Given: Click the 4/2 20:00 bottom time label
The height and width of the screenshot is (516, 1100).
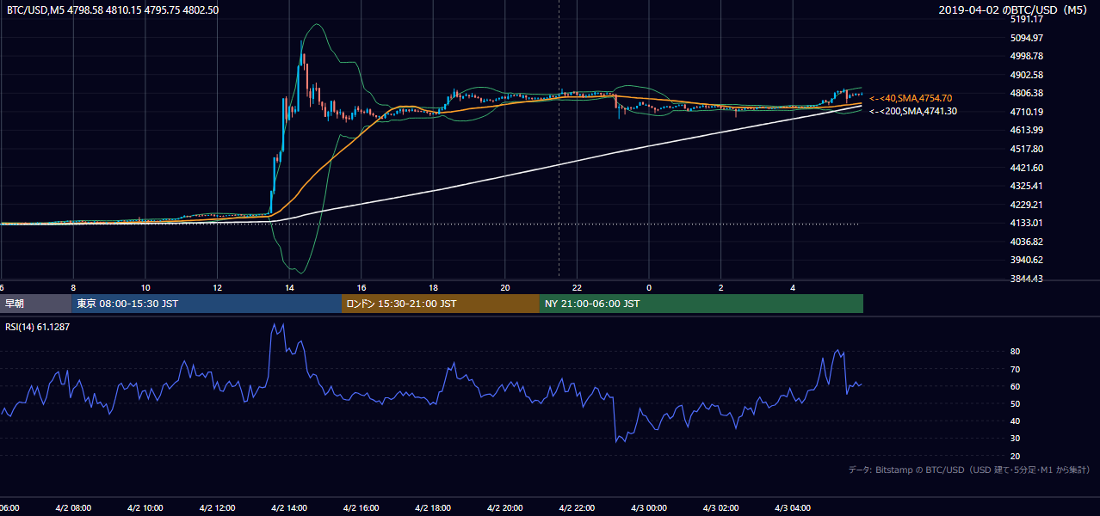Looking at the screenshot, I should click(505, 508).
